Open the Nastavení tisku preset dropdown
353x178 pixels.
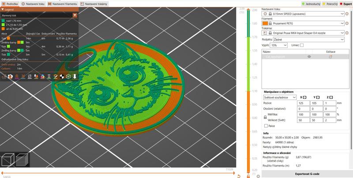(303, 14)
